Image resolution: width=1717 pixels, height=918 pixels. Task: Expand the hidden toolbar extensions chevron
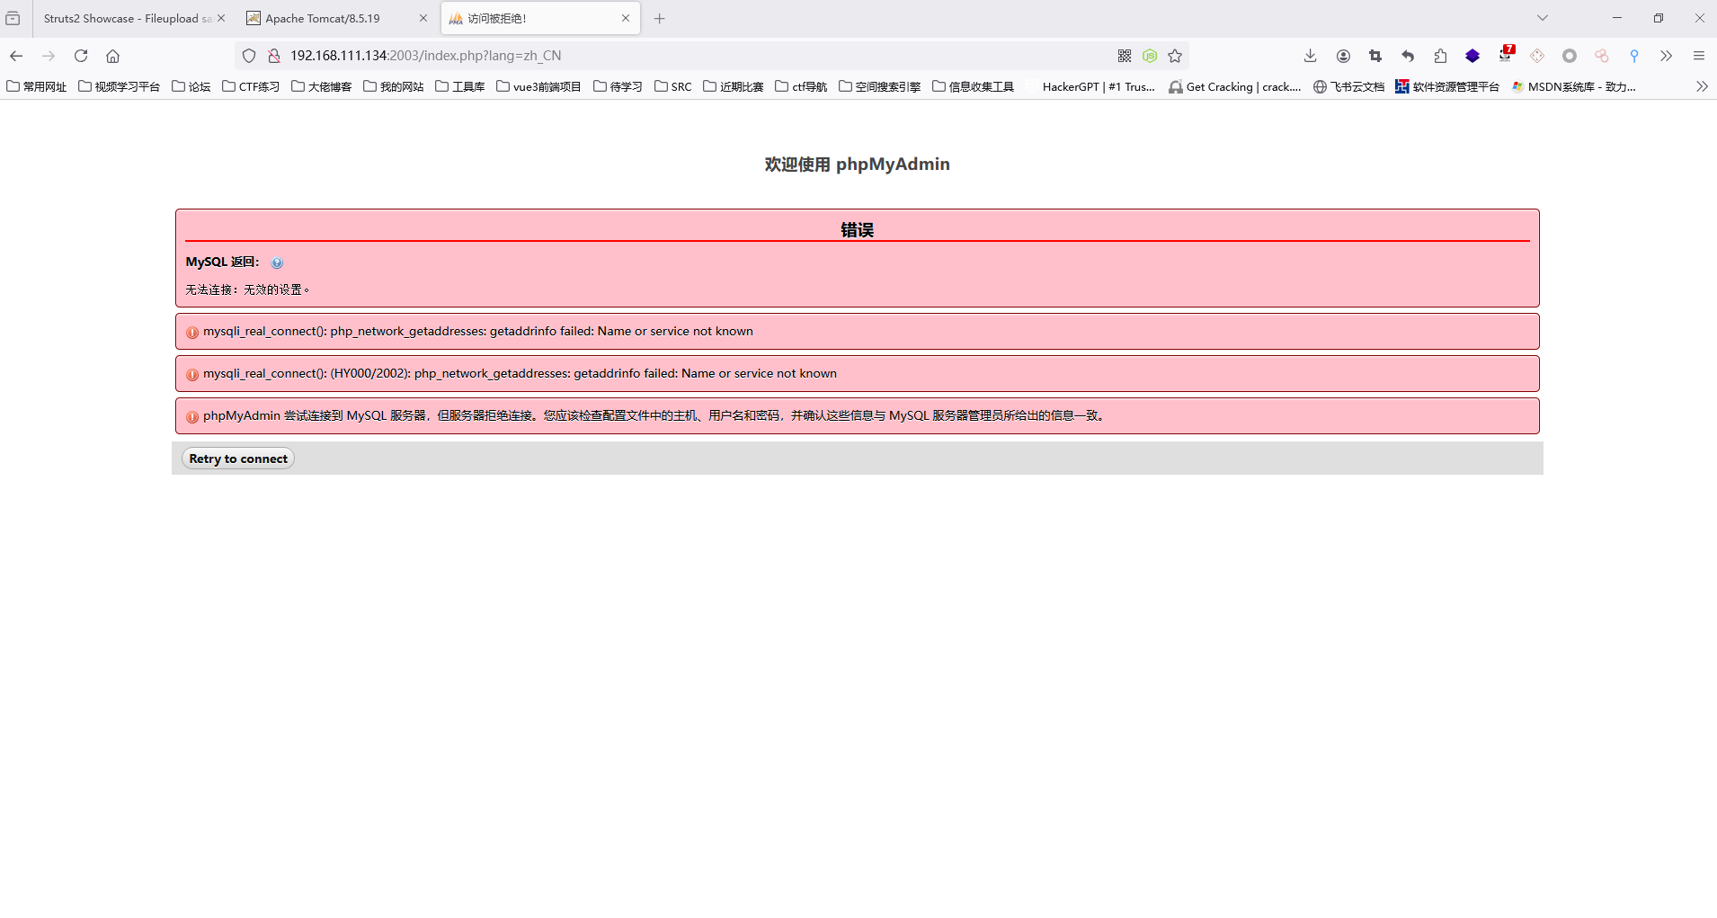[x=1666, y=56]
